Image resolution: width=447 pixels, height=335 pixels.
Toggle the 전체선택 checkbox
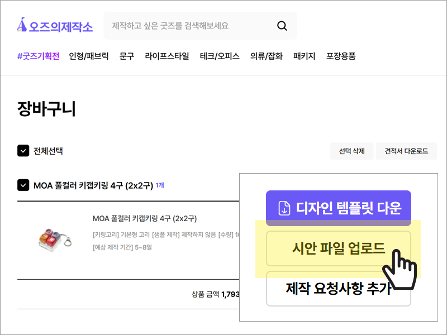coord(23,151)
